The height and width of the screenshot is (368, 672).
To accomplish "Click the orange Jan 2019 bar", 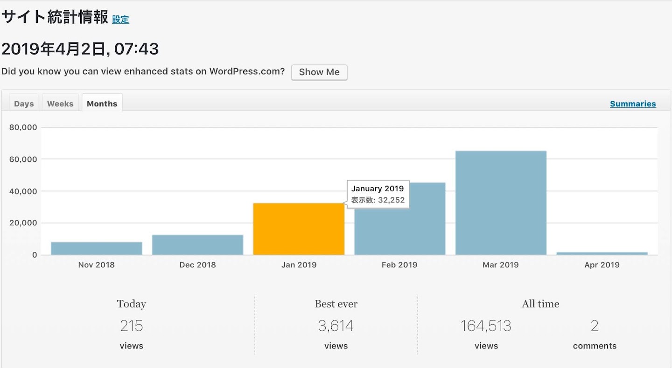I will tap(299, 229).
